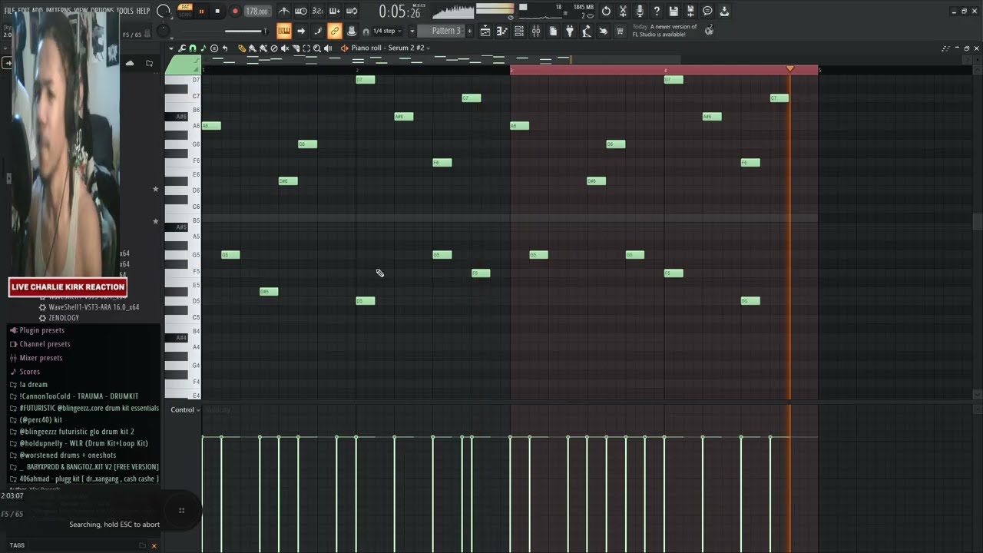Click the main volume knob
Viewport: 983px width, 553px height.
(x=164, y=11)
